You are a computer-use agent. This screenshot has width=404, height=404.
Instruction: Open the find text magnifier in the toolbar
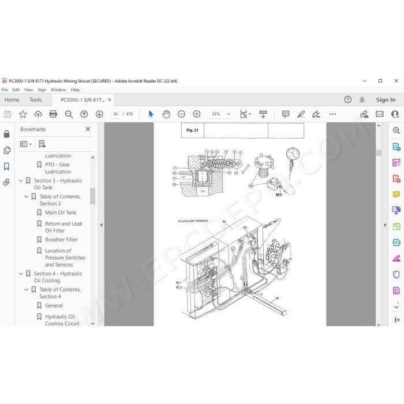click(x=69, y=114)
